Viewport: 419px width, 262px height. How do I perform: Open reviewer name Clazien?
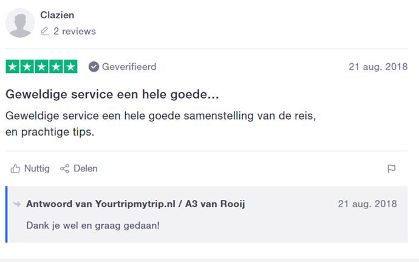point(57,15)
